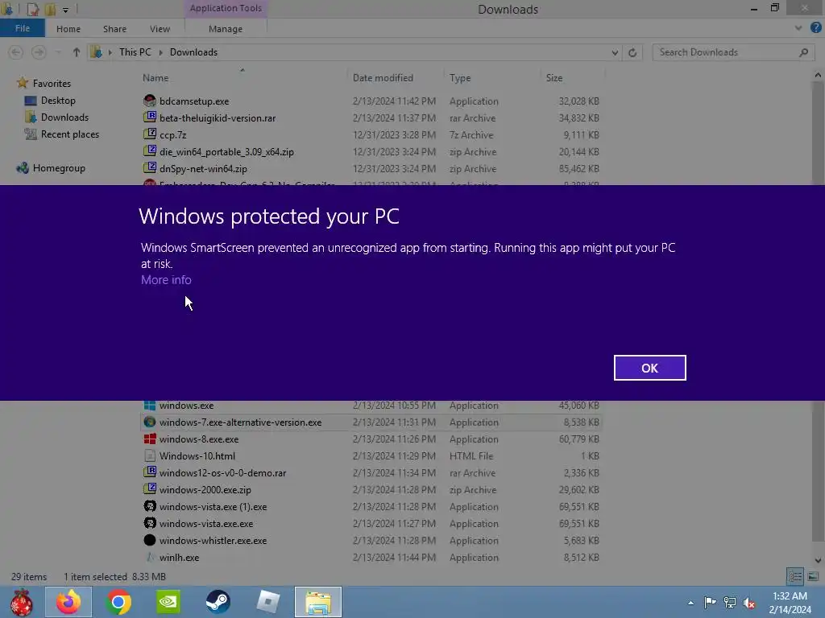Select windows-vista.exe (1).exe file icon
This screenshot has height=618, width=825.
click(x=150, y=507)
